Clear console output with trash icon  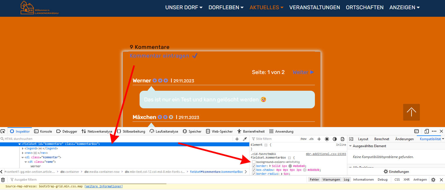click(3, 180)
